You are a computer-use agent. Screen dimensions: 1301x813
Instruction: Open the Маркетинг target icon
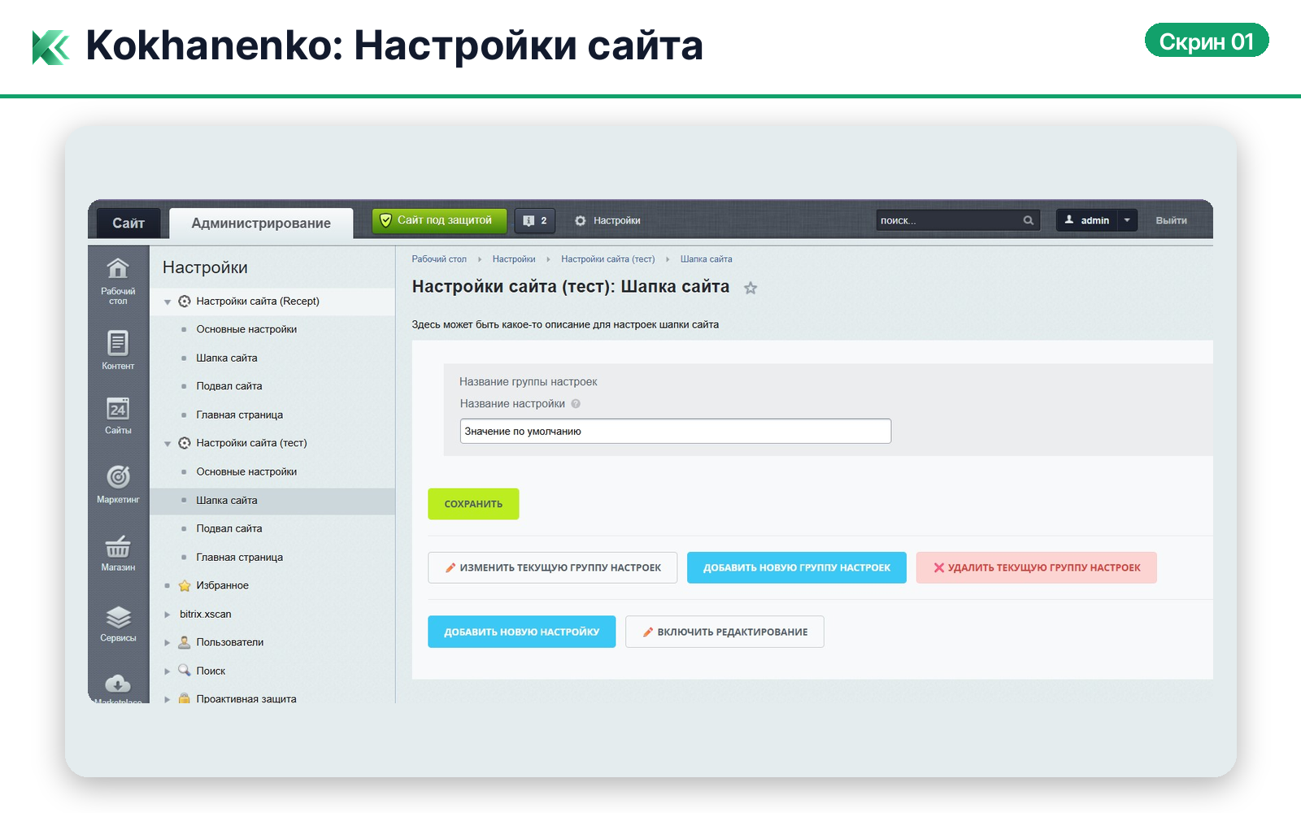click(118, 477)
